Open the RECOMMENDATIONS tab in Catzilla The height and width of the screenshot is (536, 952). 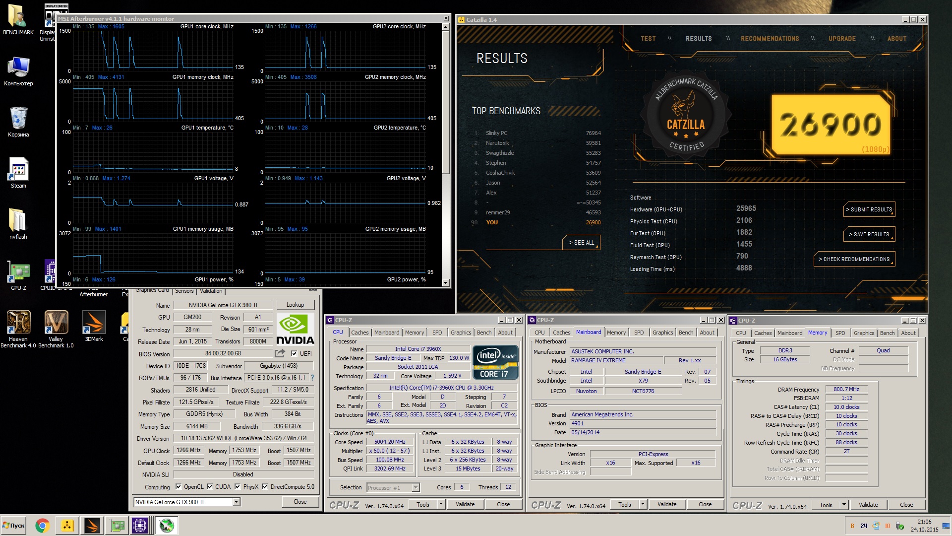tap(770, 39)
